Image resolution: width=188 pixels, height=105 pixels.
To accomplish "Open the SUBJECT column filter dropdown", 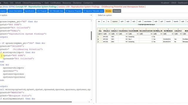I will [x=115, y=34].
